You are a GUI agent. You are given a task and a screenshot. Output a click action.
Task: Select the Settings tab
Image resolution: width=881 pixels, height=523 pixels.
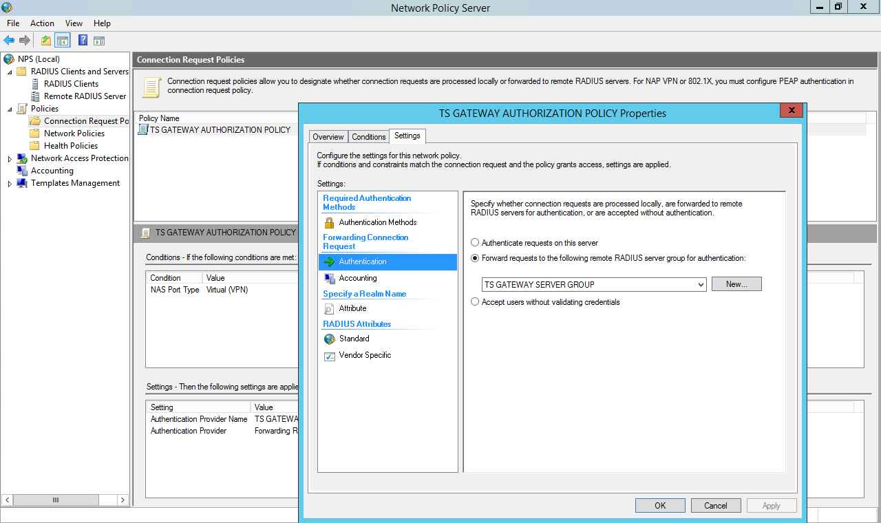click(x=407, y=136)
